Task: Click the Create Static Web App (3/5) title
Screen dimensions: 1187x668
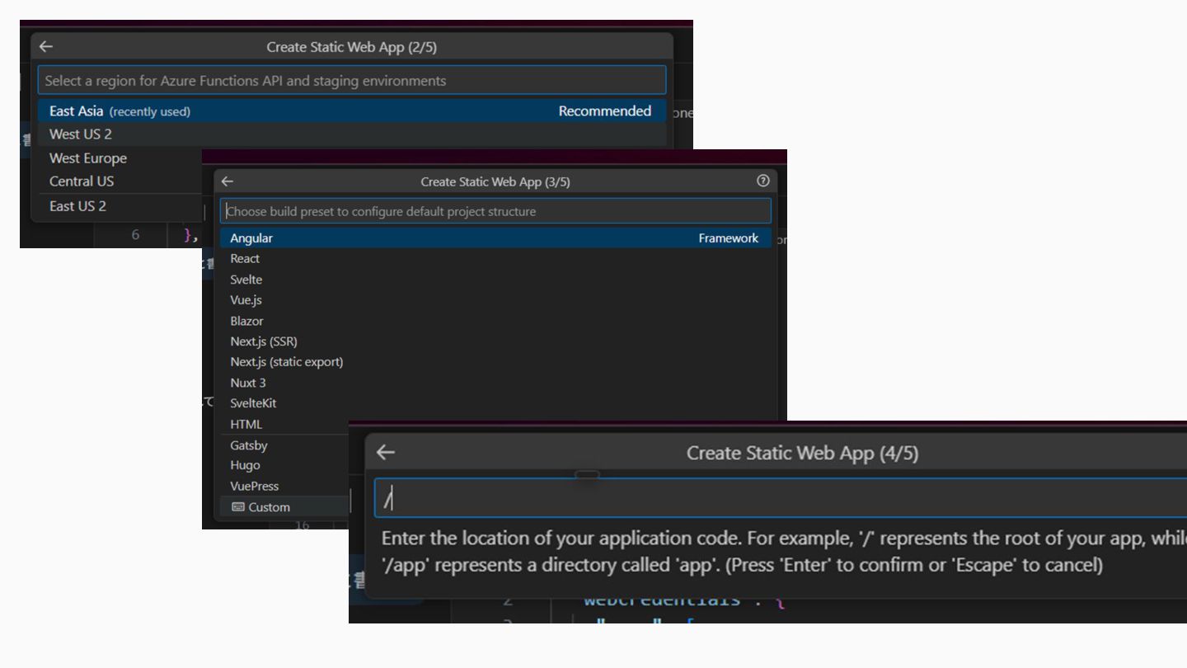Action: click(495, 181)
